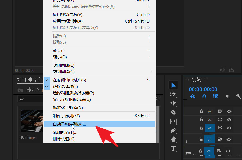Open 添加轨道(T)... dialog
The width and height of the screenshot is (242, 160).
99,133
